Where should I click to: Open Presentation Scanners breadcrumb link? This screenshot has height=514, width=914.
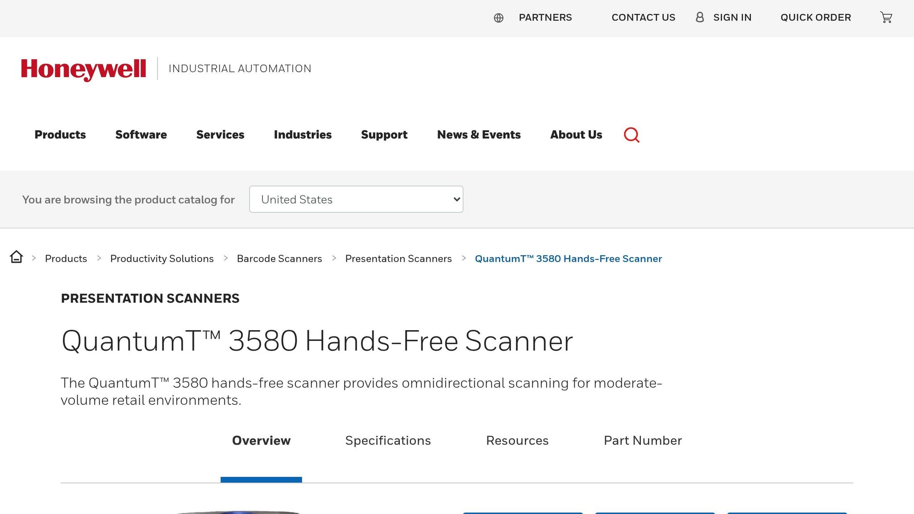click(x=398, y=259)
